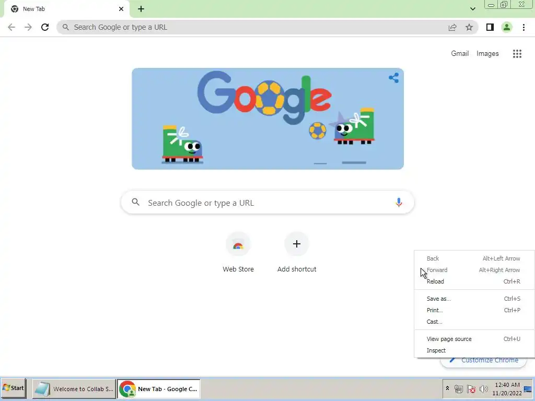The image size is (535, 401).
Task: Choose Save as... from context menu
Action: tap(474, 299)
